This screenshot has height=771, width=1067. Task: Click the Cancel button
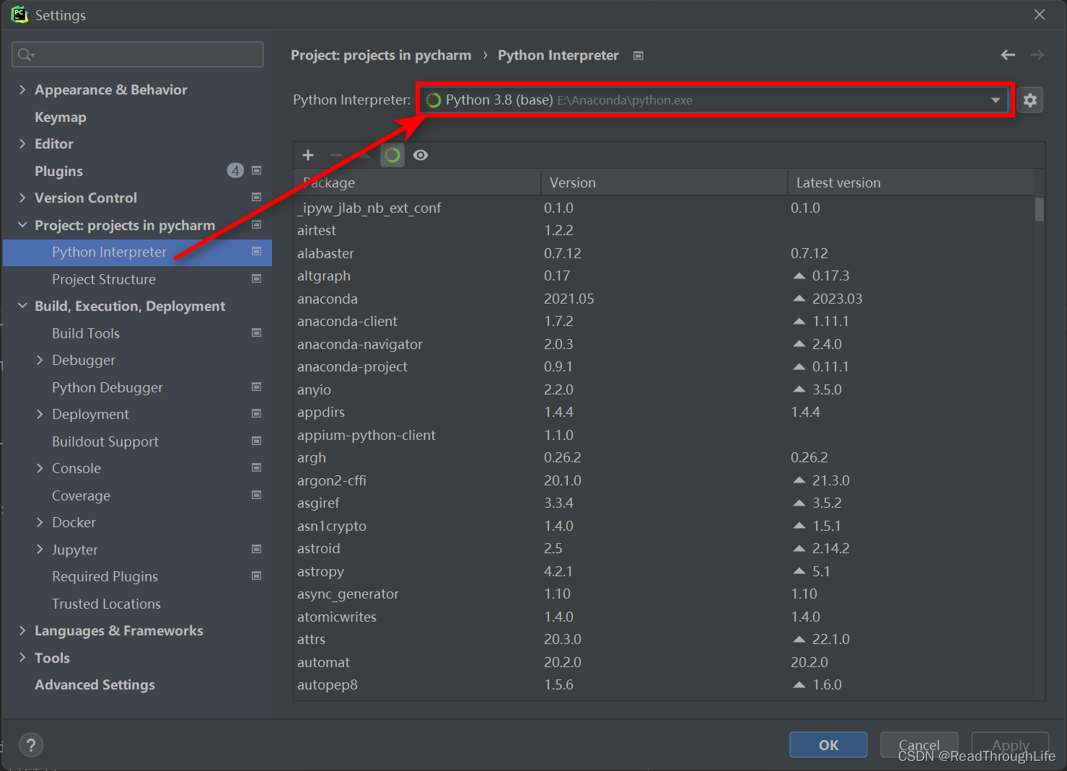tap(919, 745)
